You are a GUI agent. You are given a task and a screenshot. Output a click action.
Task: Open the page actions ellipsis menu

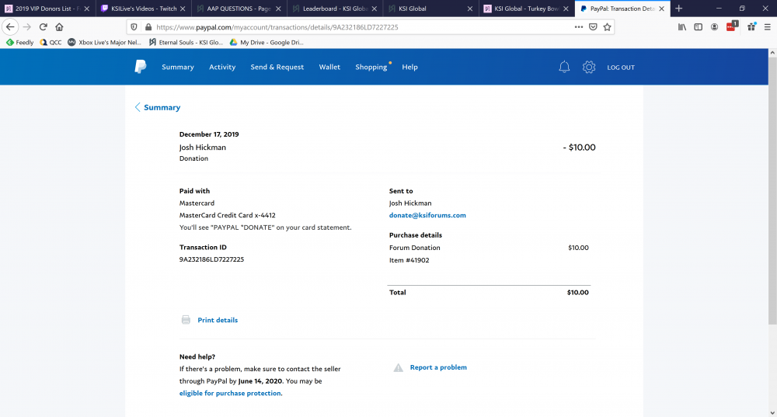click(x=579, y=26)
